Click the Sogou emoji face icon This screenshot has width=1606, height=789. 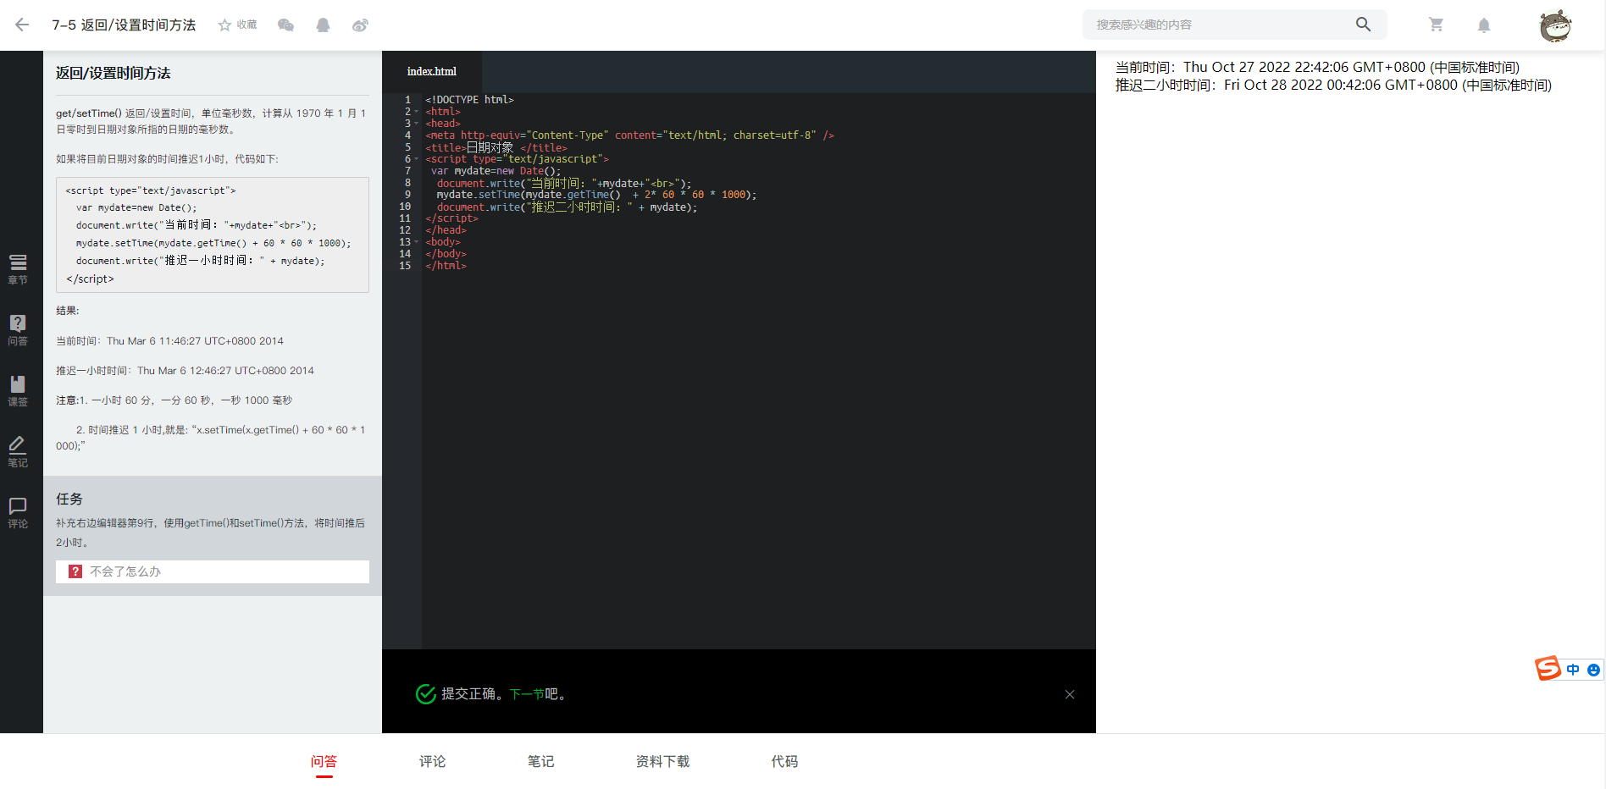[1593, 670]
